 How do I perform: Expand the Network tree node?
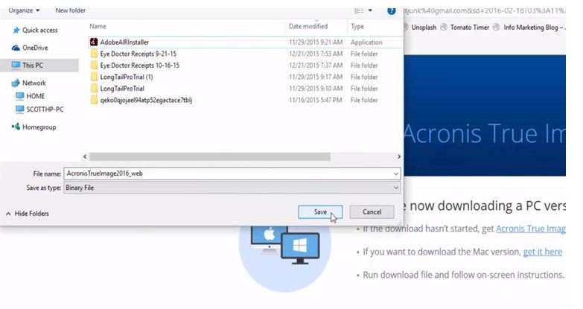(x=6, y=83)
